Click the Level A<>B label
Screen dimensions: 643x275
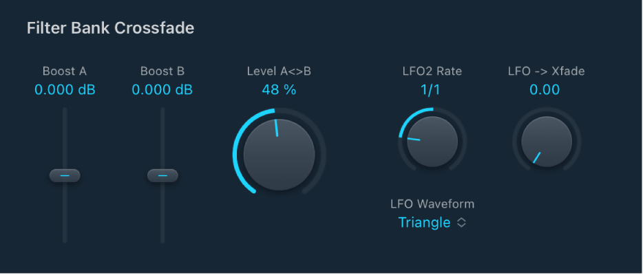[279, 71]
